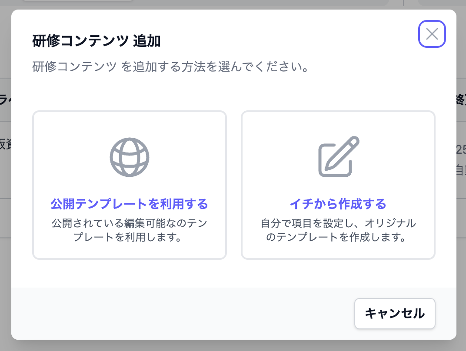Click the キャンセル button
This screenshot has width=466, height=351.
coord(395,314)
